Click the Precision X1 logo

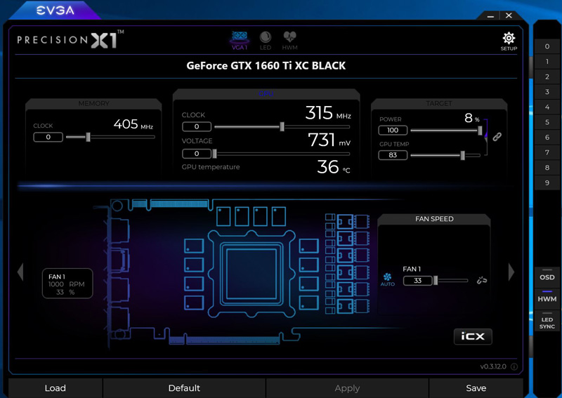pos(71,39)
